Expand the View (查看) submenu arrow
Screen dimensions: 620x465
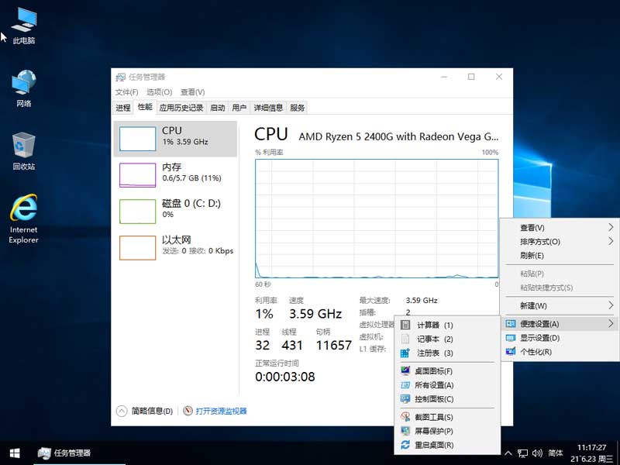(x=611, y=228)
